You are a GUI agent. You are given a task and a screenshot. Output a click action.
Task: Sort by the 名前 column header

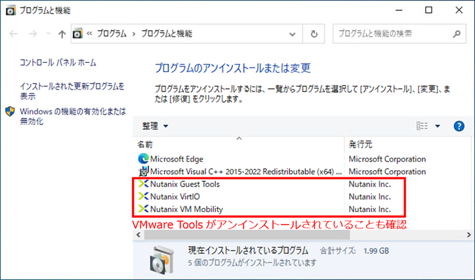pyautogui.click(x=238, y=145)
